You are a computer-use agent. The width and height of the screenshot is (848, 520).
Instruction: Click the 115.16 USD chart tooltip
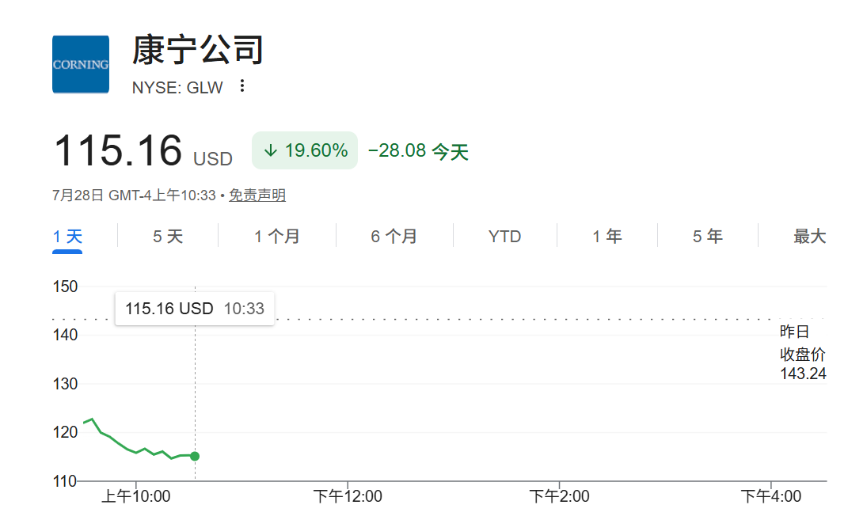click(195, 309)
